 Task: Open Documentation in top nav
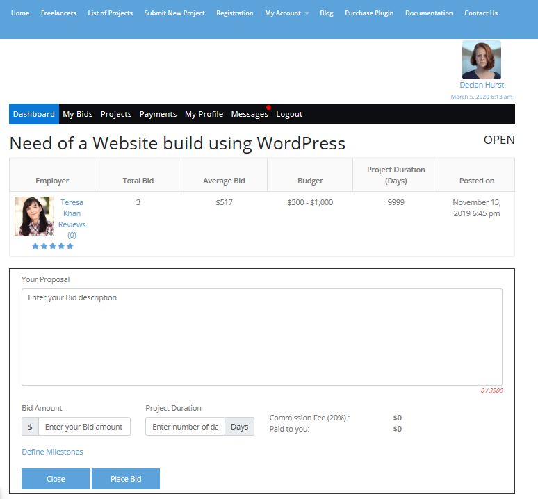[x=429, y=13]
